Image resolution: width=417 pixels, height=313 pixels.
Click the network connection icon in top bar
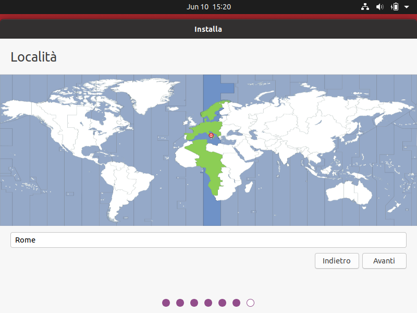[365, 7]
